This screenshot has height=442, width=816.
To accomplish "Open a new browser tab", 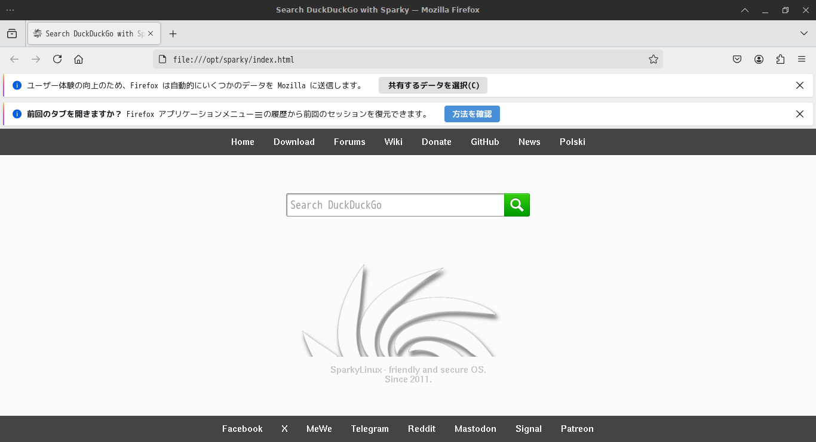I will (x=173, y=33).
